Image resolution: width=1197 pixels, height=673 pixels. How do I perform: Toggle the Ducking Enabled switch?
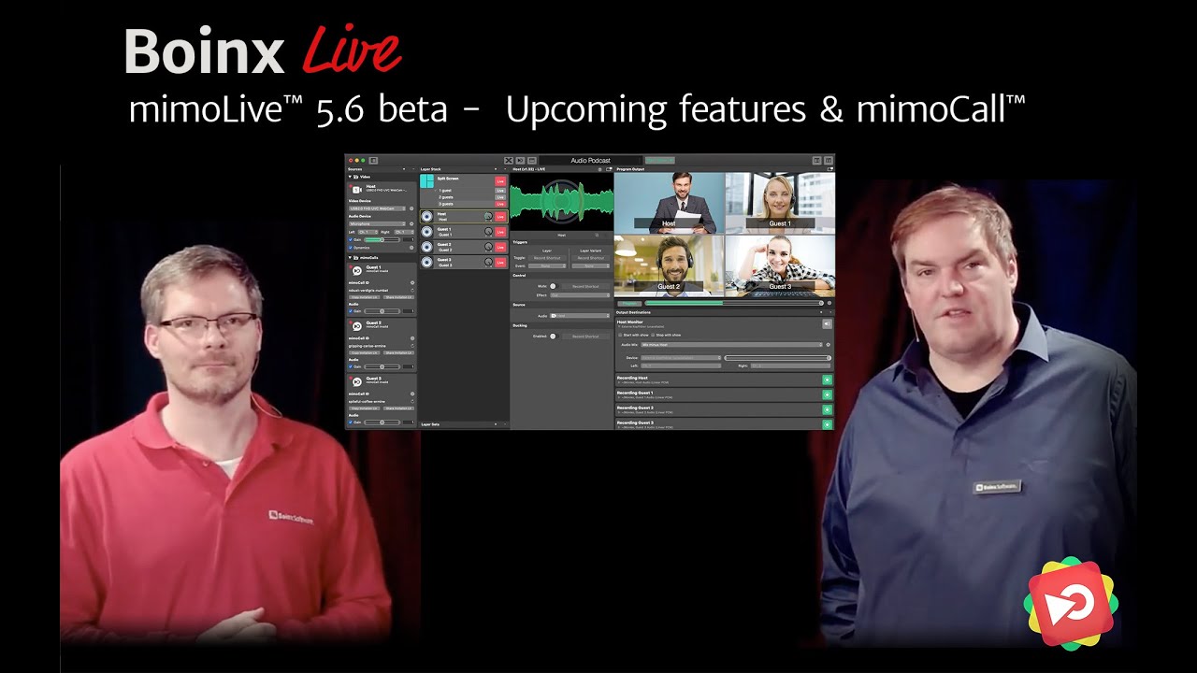(x=555, y=336)
